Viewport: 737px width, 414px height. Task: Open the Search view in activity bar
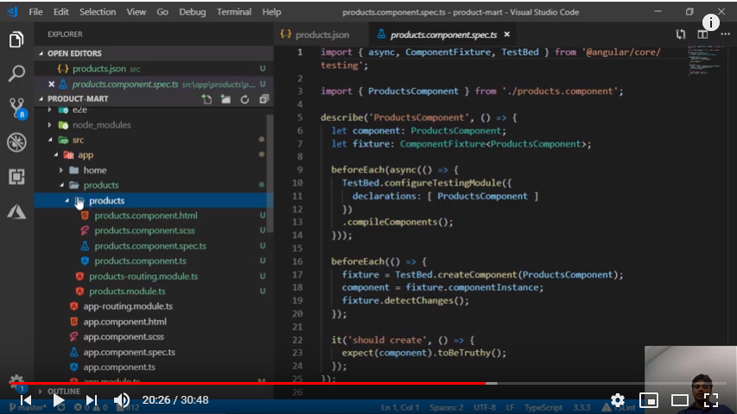(16, 74)
